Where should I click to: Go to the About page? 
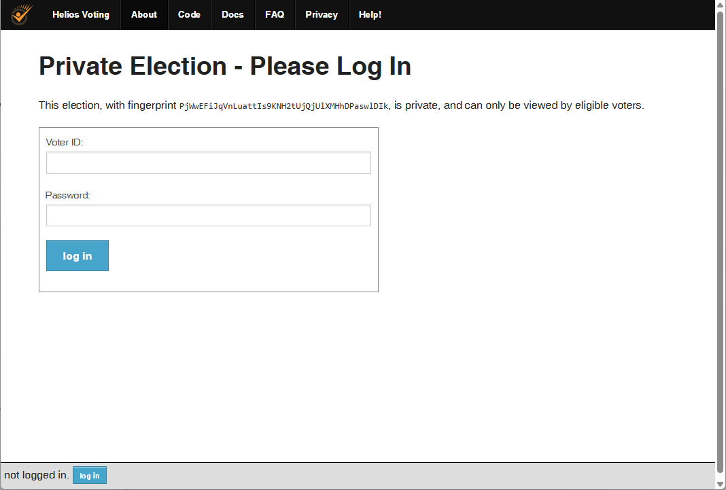click(144, 14)
